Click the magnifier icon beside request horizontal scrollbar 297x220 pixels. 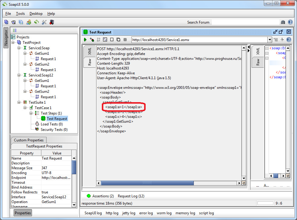(244, 183)
